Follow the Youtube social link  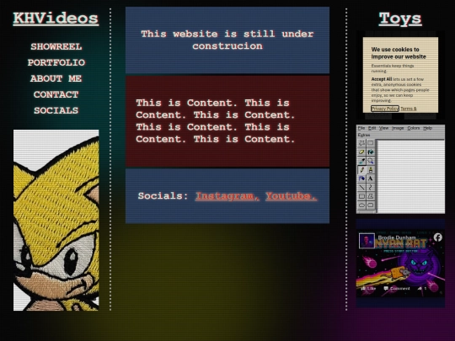point(292,196)
